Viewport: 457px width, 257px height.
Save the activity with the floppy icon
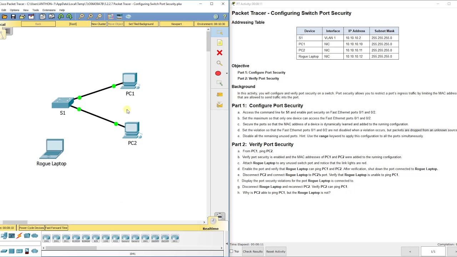pyautogui.click(x=13, y=17)
